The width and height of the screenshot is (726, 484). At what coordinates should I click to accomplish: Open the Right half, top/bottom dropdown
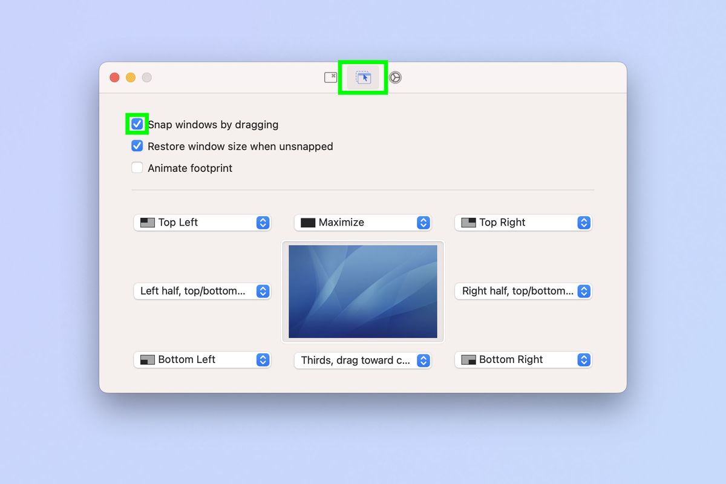(523, 291)
